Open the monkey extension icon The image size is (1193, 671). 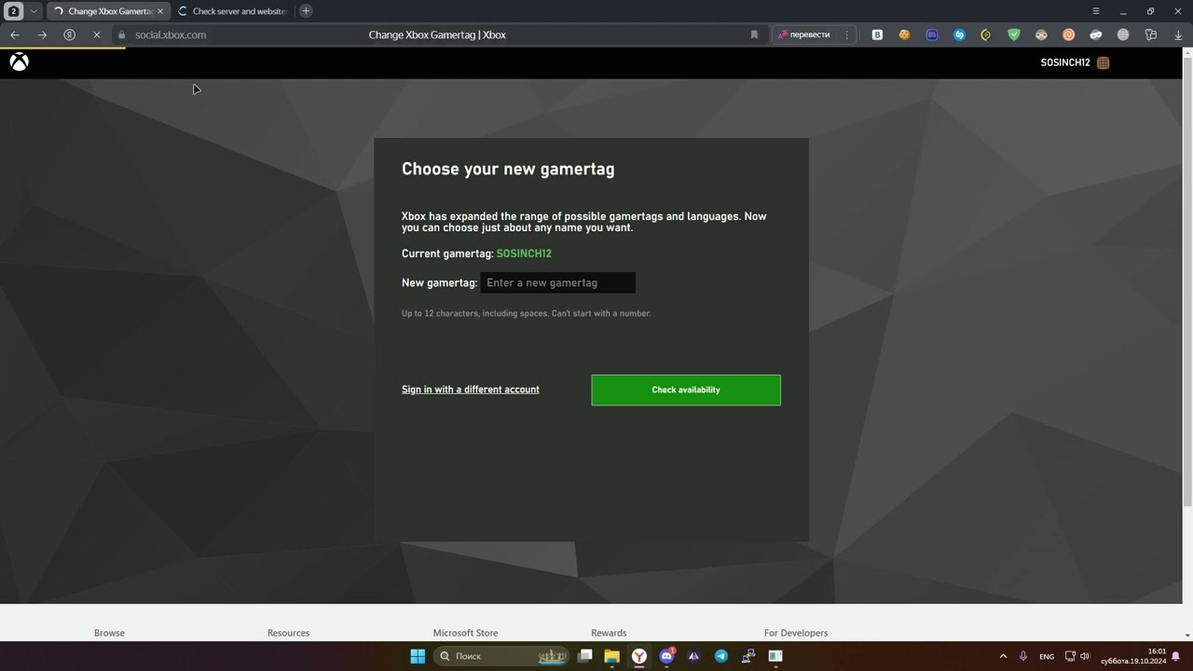[x=1041, y=34]
